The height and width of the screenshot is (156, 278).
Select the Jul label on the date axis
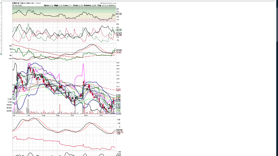[28, 115]
